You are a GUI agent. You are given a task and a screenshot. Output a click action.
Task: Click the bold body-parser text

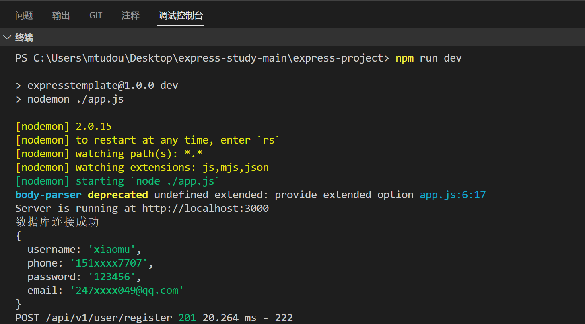[48, 195]
